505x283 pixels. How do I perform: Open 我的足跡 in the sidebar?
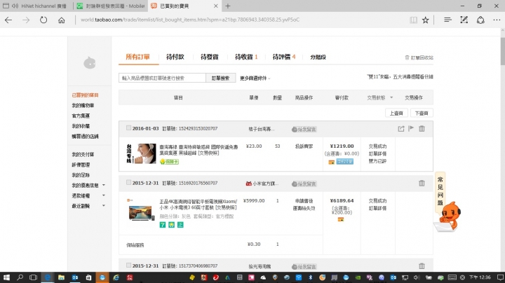[81, 175]
